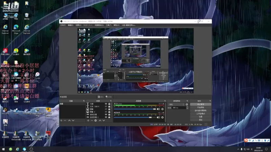
Task: Open the transition properties gear in the 转场特效 panel
Action: point(187,104)
